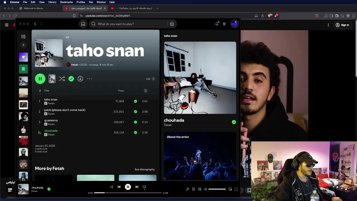Click the album preview icon beside pause
Screen dimensions: 357x201
click(52, 79)
